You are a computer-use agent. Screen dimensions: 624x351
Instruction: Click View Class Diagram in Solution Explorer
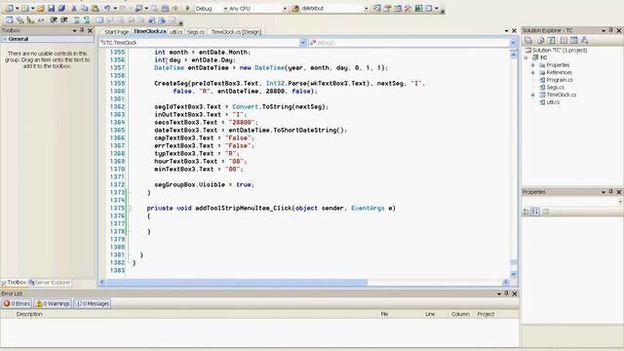coord(584,40)
